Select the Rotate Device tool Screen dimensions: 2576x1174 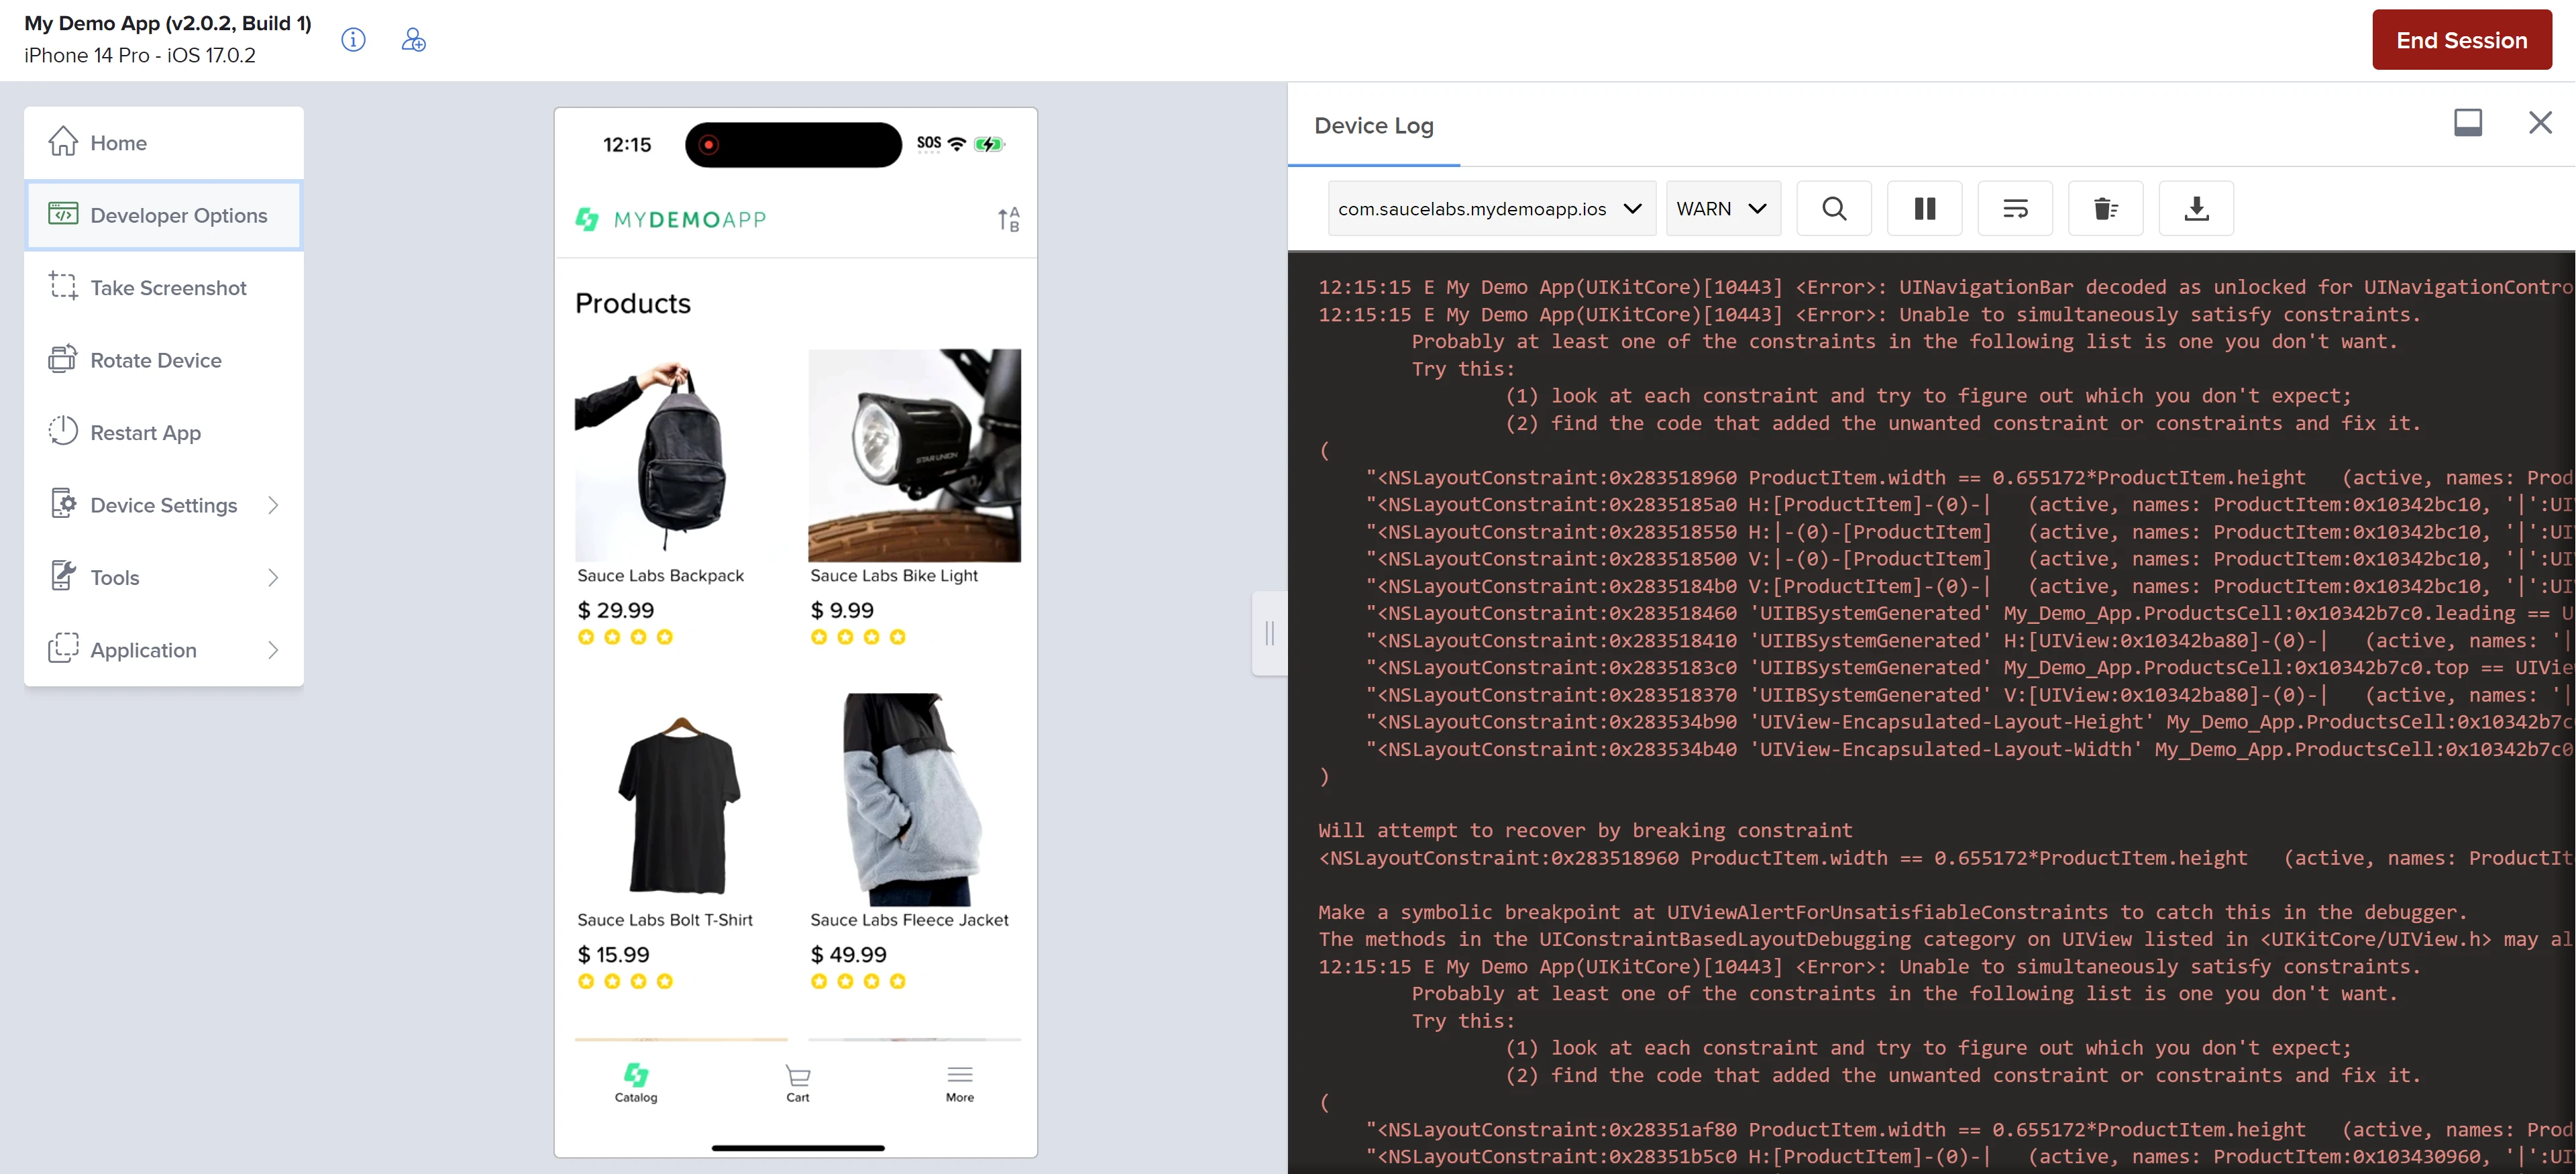pos(156,359)
